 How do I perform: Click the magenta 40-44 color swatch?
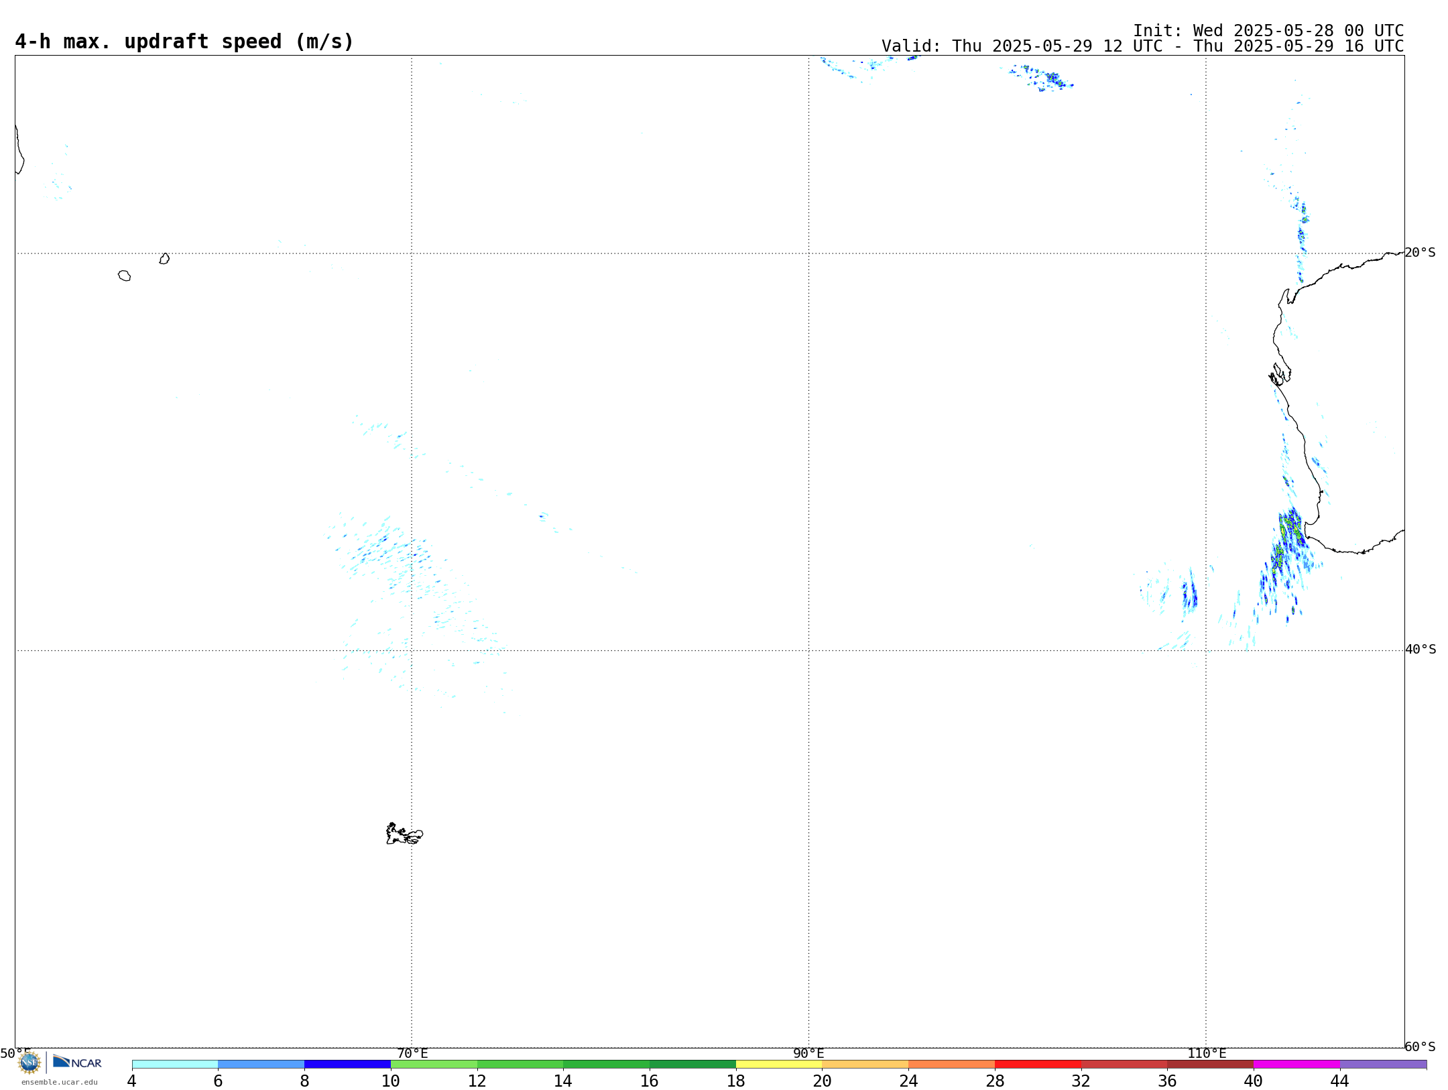(1296, 1065)
